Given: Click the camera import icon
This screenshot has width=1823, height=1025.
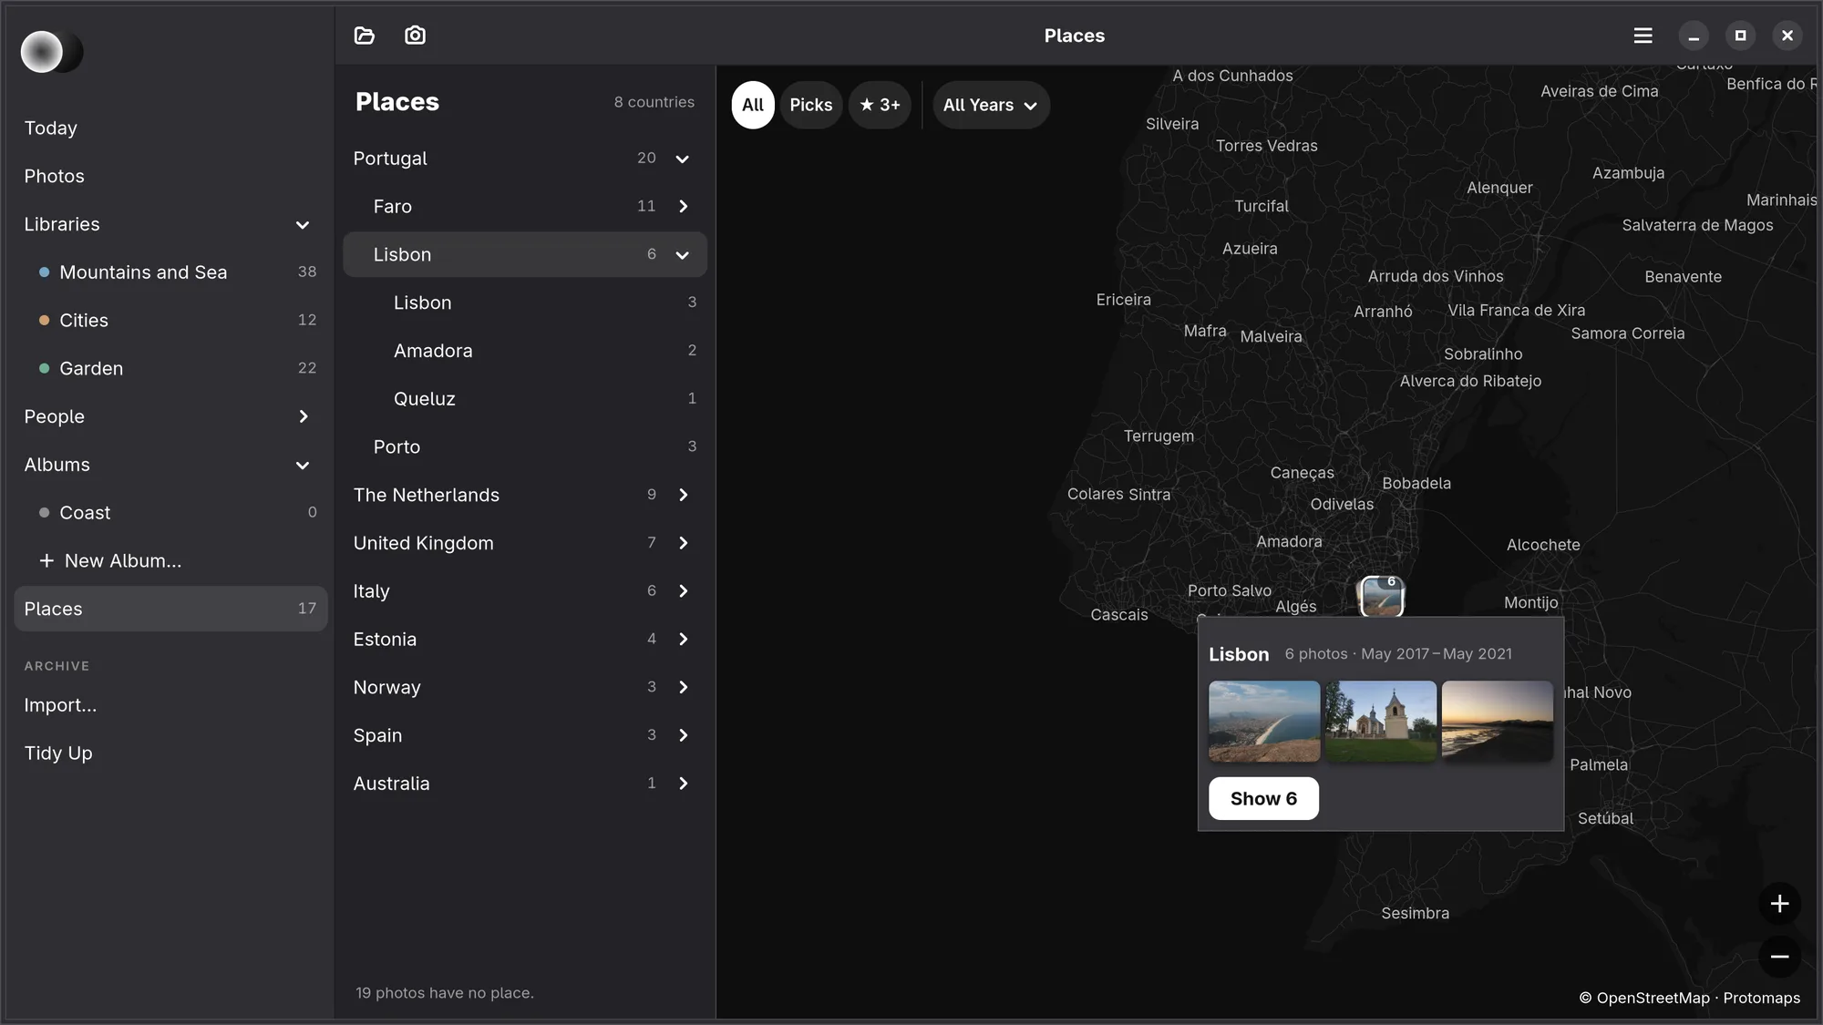Looking at the screenshot, I should pos(415,36).
